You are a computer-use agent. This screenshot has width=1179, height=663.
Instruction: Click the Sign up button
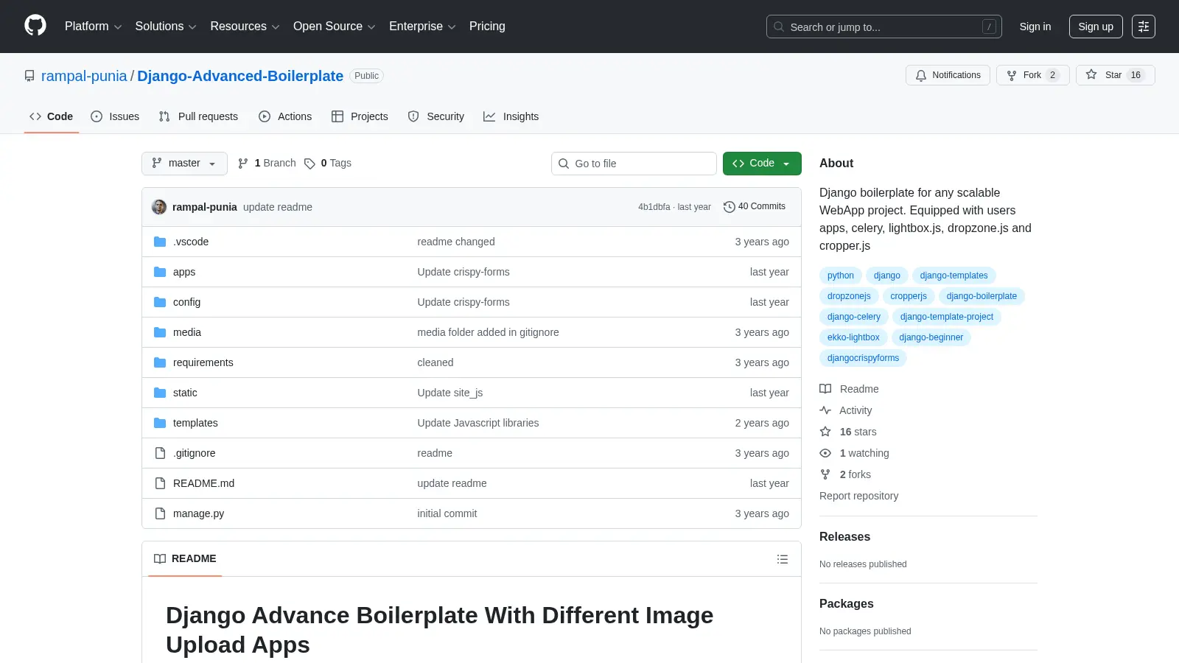point(1096,27)
